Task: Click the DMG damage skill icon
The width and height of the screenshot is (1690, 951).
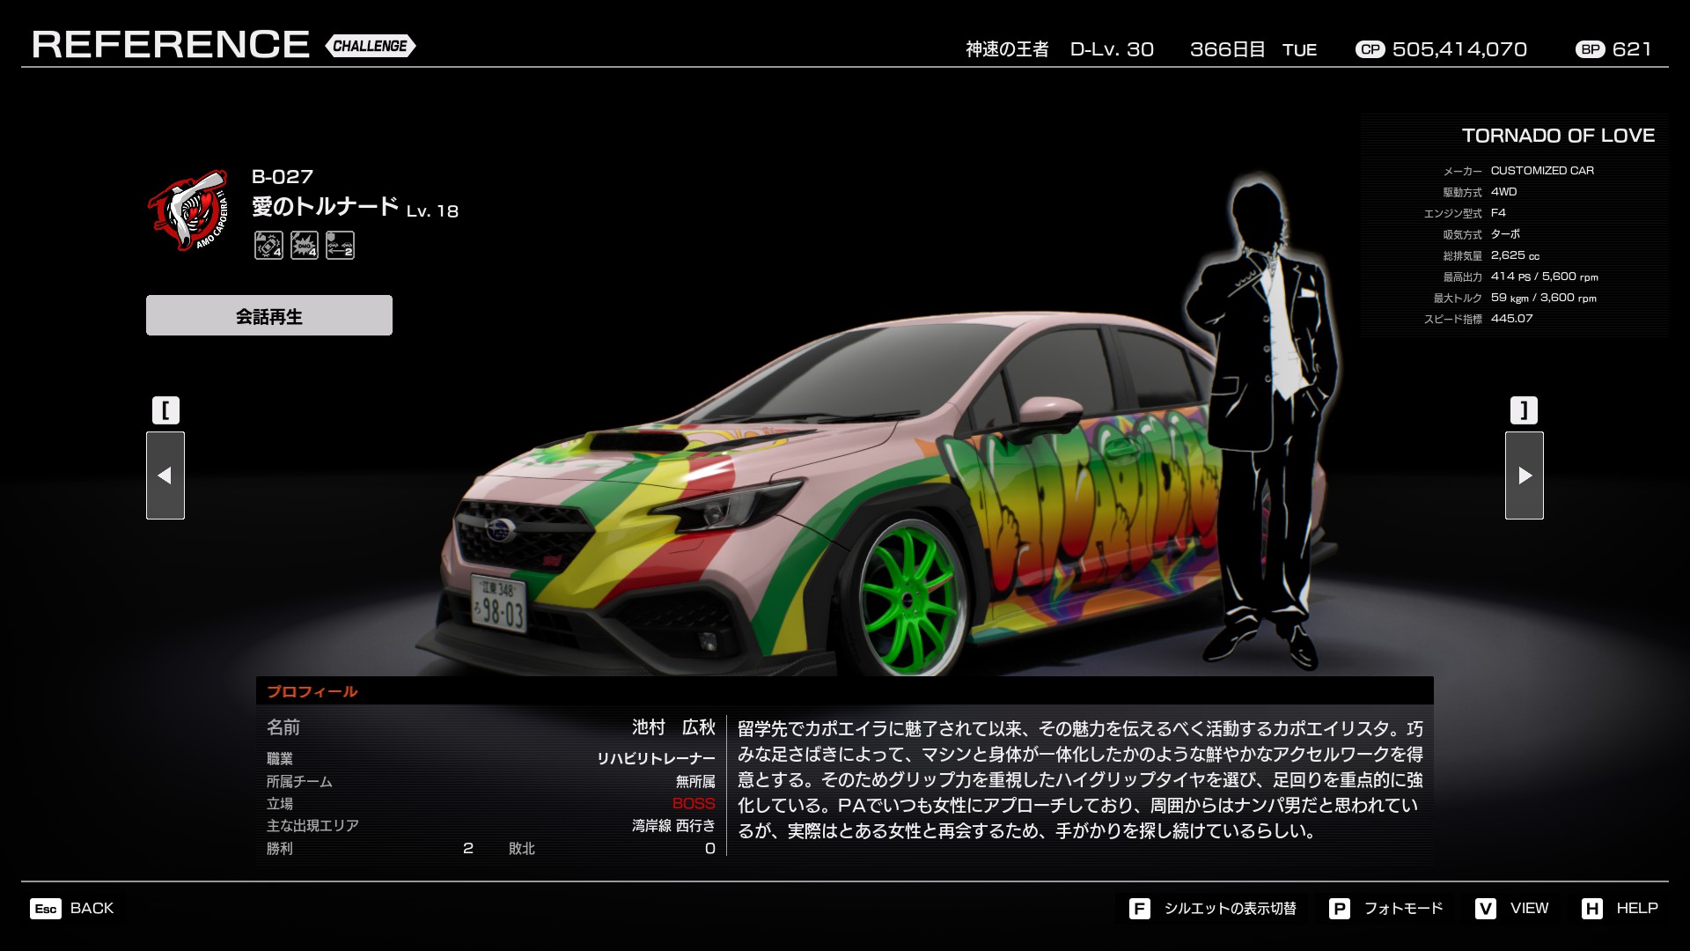Action: (305, 245)
